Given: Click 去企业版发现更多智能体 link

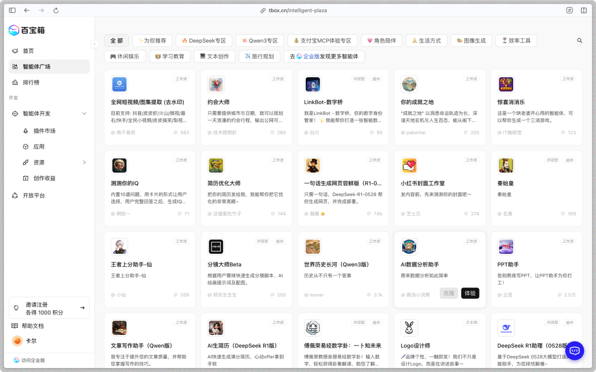Looking at the screenshot, I should point(324,56).
